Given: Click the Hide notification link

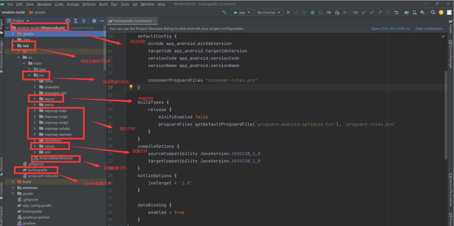Looking at the screenshot, I should pos(429,29).
